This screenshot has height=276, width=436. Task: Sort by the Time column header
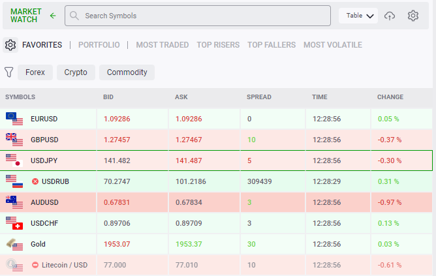pyautogui.click(x=320, y=97)
